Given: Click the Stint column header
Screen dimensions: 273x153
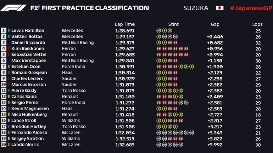Looking at the screenshot, I should (x=173, y=24).
